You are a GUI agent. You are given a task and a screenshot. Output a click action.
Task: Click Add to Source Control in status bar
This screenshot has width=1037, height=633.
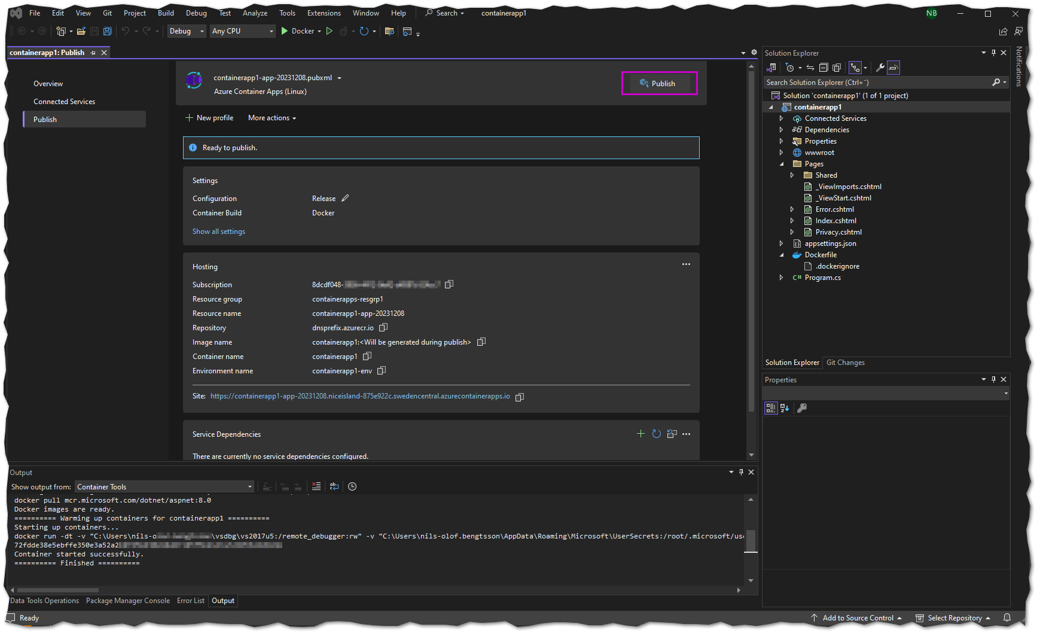click(x=857, y=618)
